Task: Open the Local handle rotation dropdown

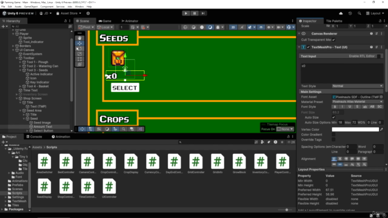Action: point(105,27)
